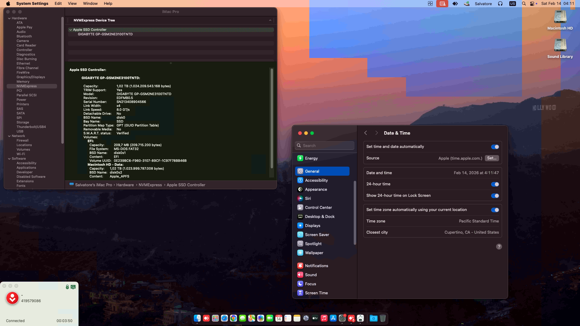Open Control Center in the menu bar

tap(532, 4)
